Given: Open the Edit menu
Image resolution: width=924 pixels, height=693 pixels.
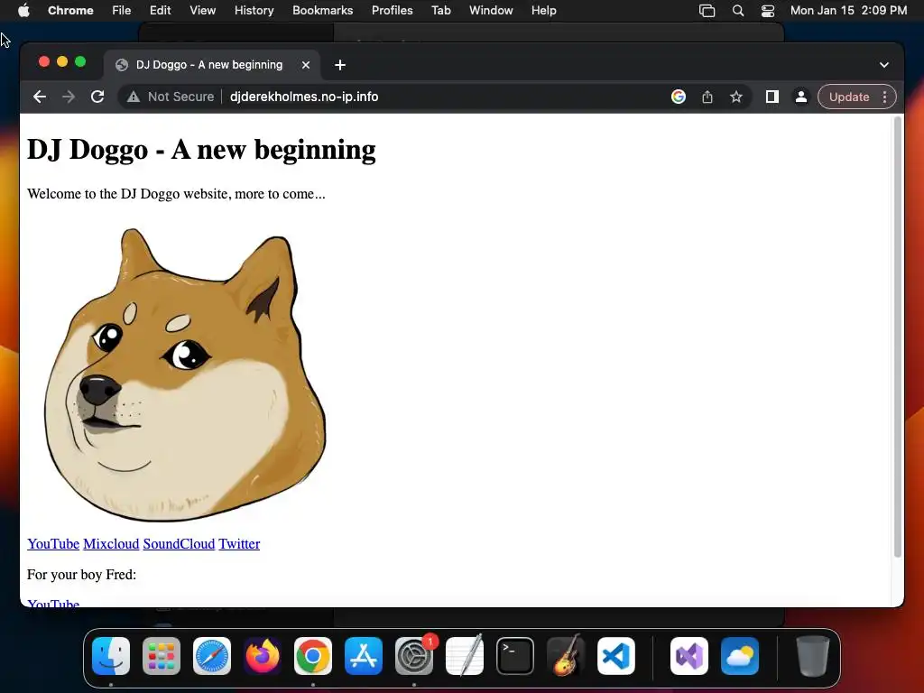Looking at the screenshot, I should 161,11.
